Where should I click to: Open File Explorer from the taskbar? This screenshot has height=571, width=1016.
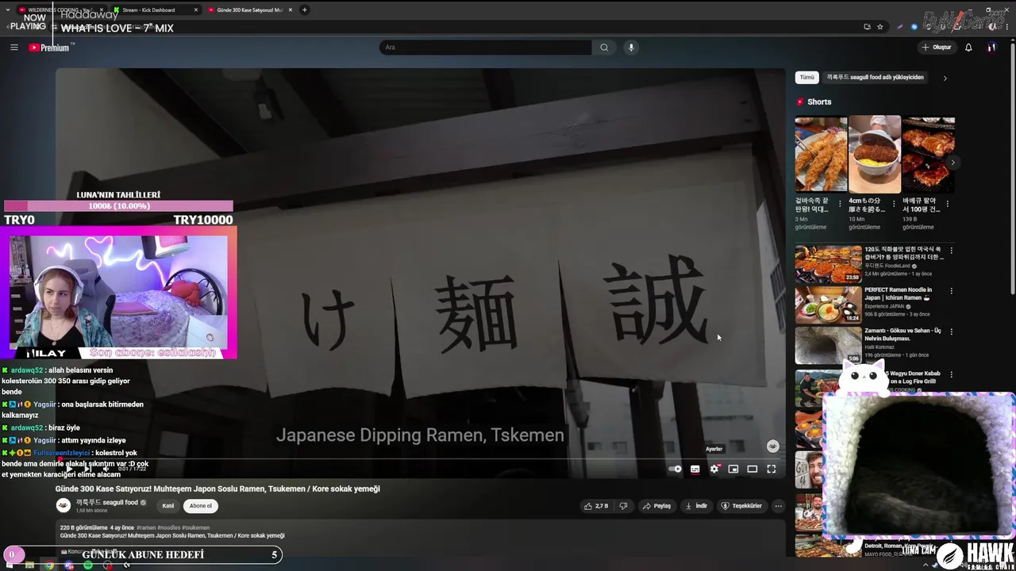pyautogui.click(x=29, y=565)
